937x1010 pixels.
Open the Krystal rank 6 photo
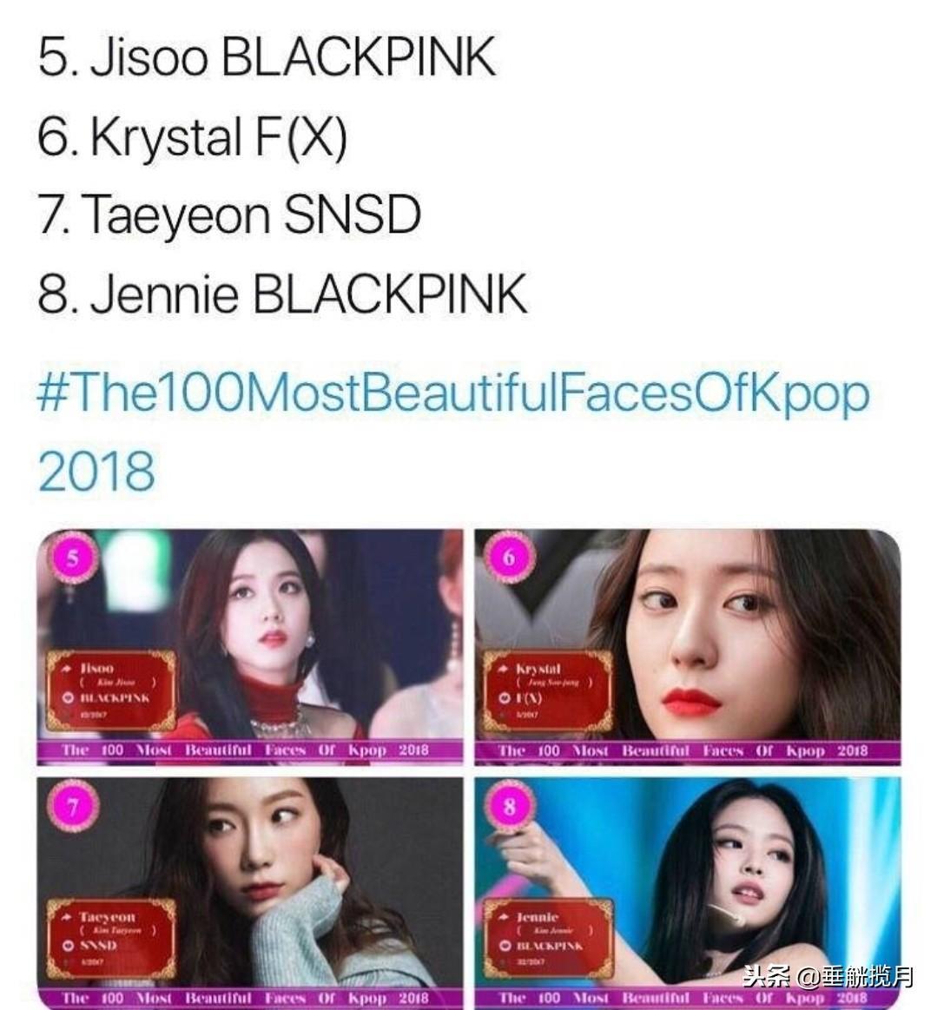(687, 647)
